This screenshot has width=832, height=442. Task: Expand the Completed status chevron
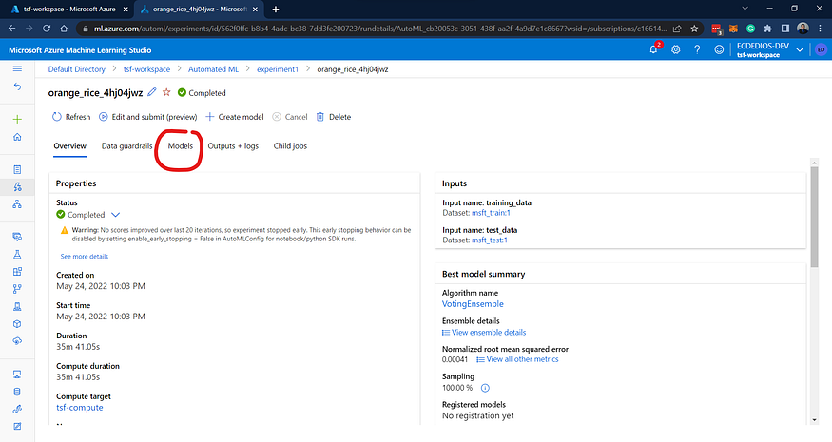[116, 215]
